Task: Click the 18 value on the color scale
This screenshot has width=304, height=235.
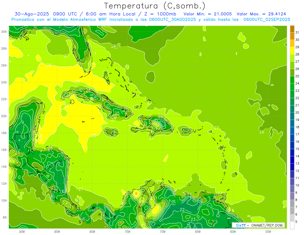Action: click(x=297, y=127)
